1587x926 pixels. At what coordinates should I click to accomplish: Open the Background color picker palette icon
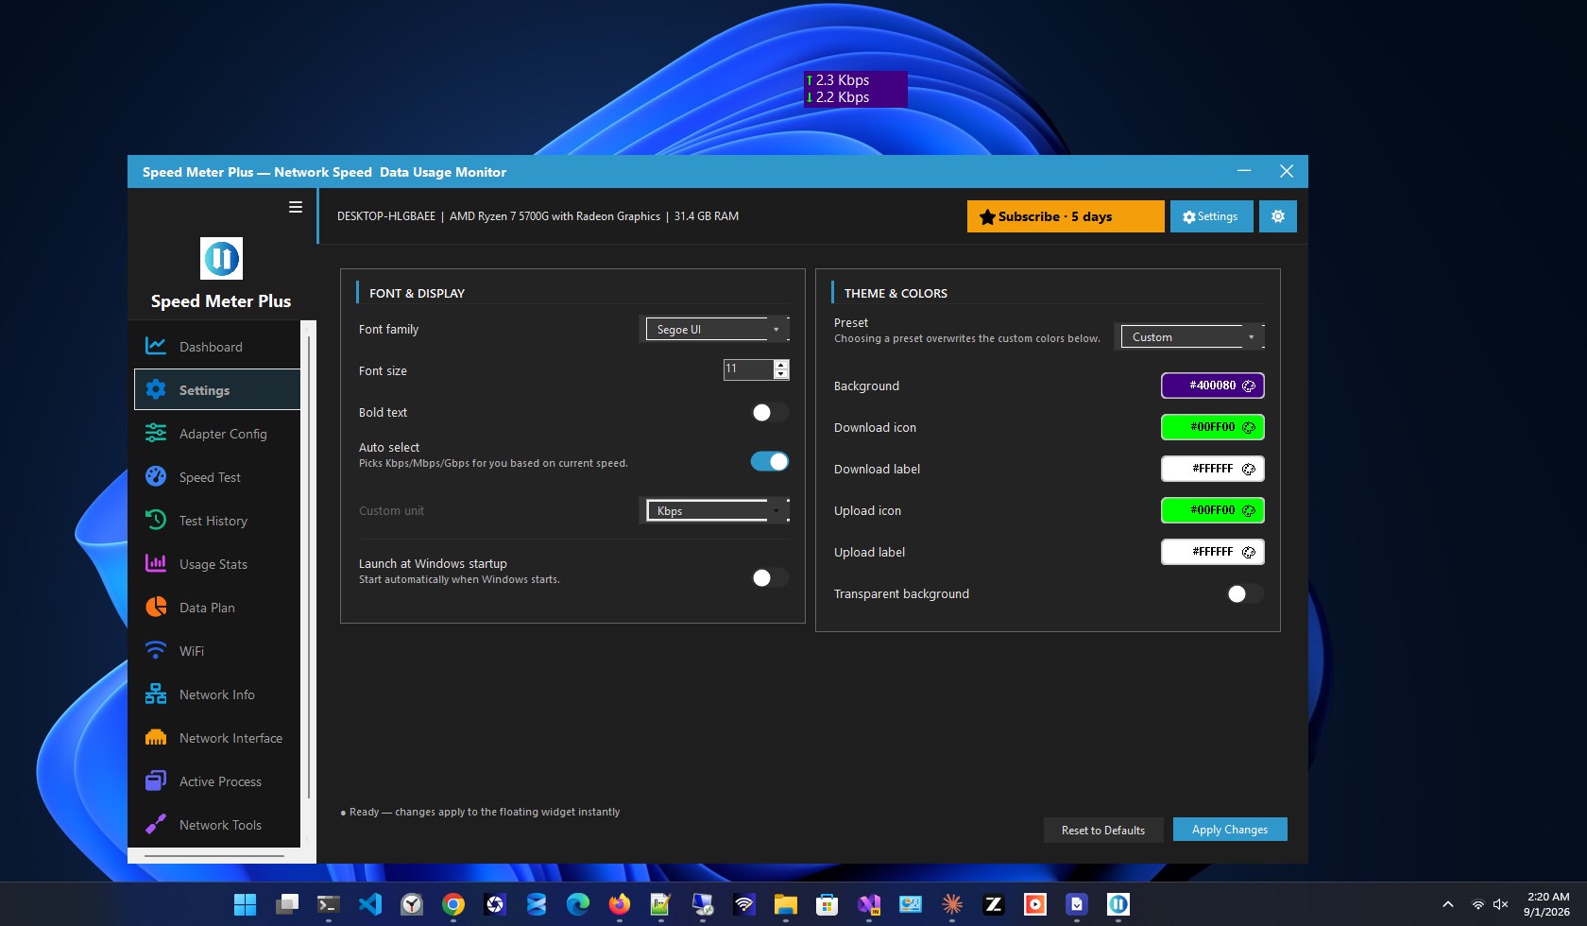[1249, 386]
